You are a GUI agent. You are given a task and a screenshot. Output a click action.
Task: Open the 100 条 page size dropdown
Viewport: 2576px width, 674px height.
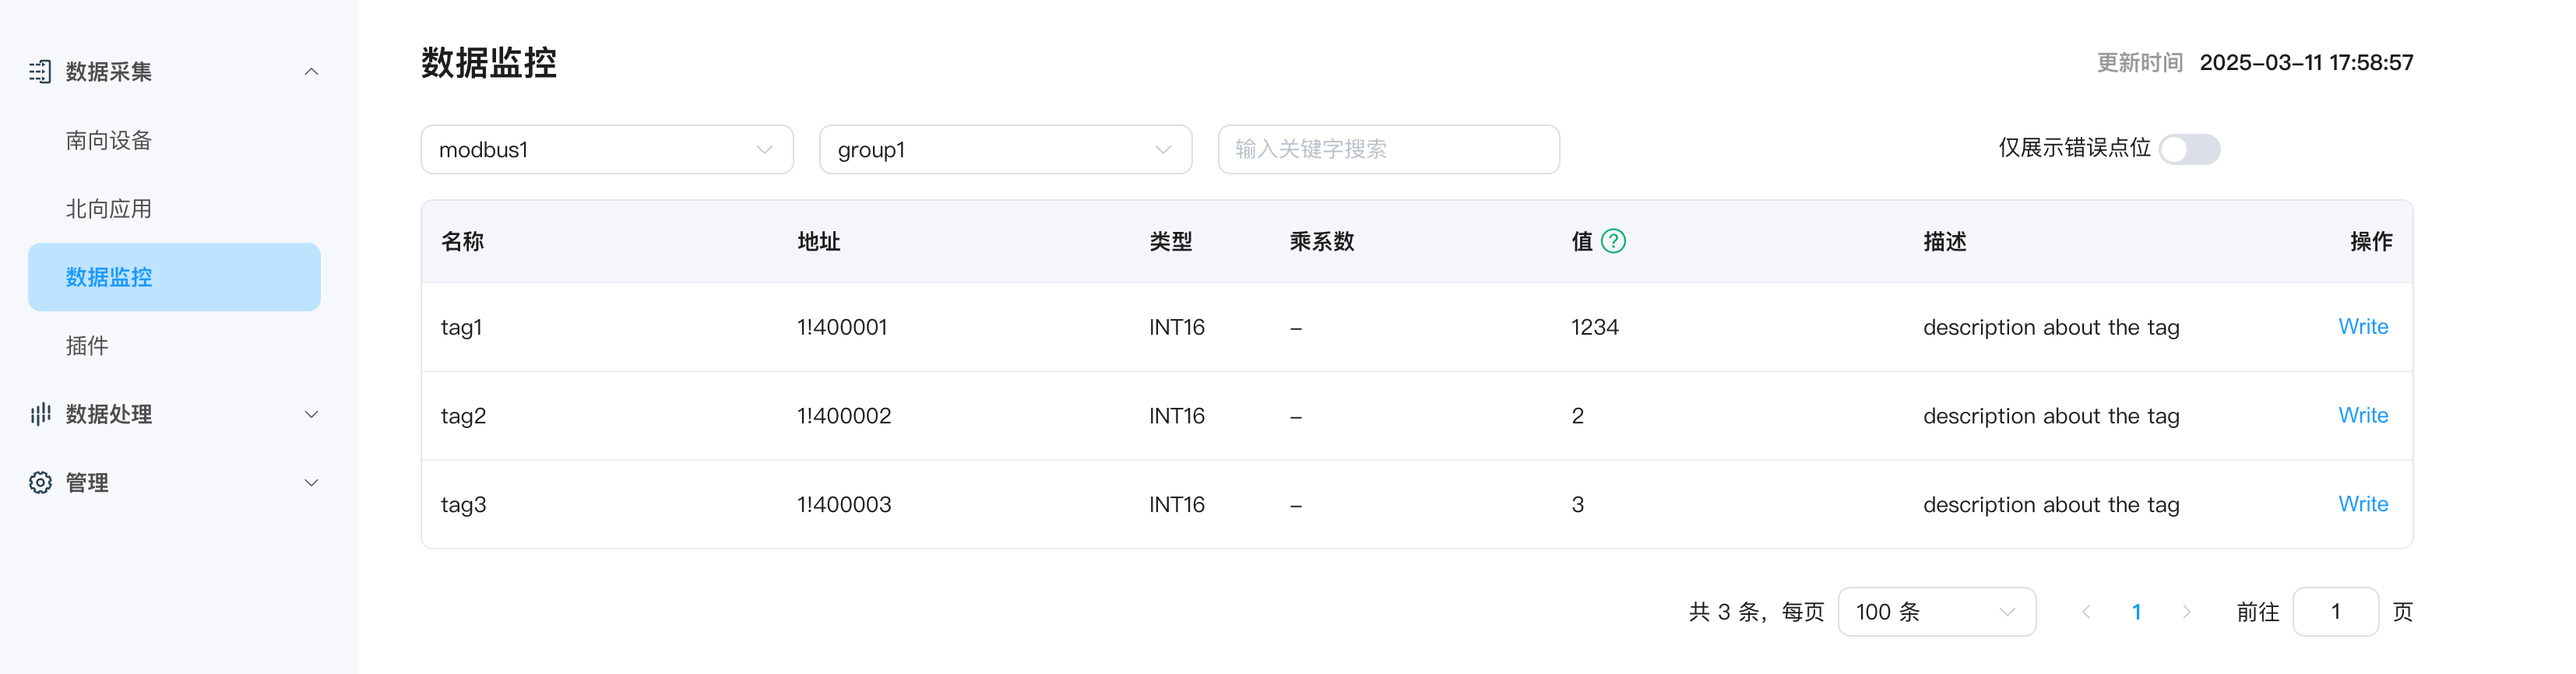1936,612
